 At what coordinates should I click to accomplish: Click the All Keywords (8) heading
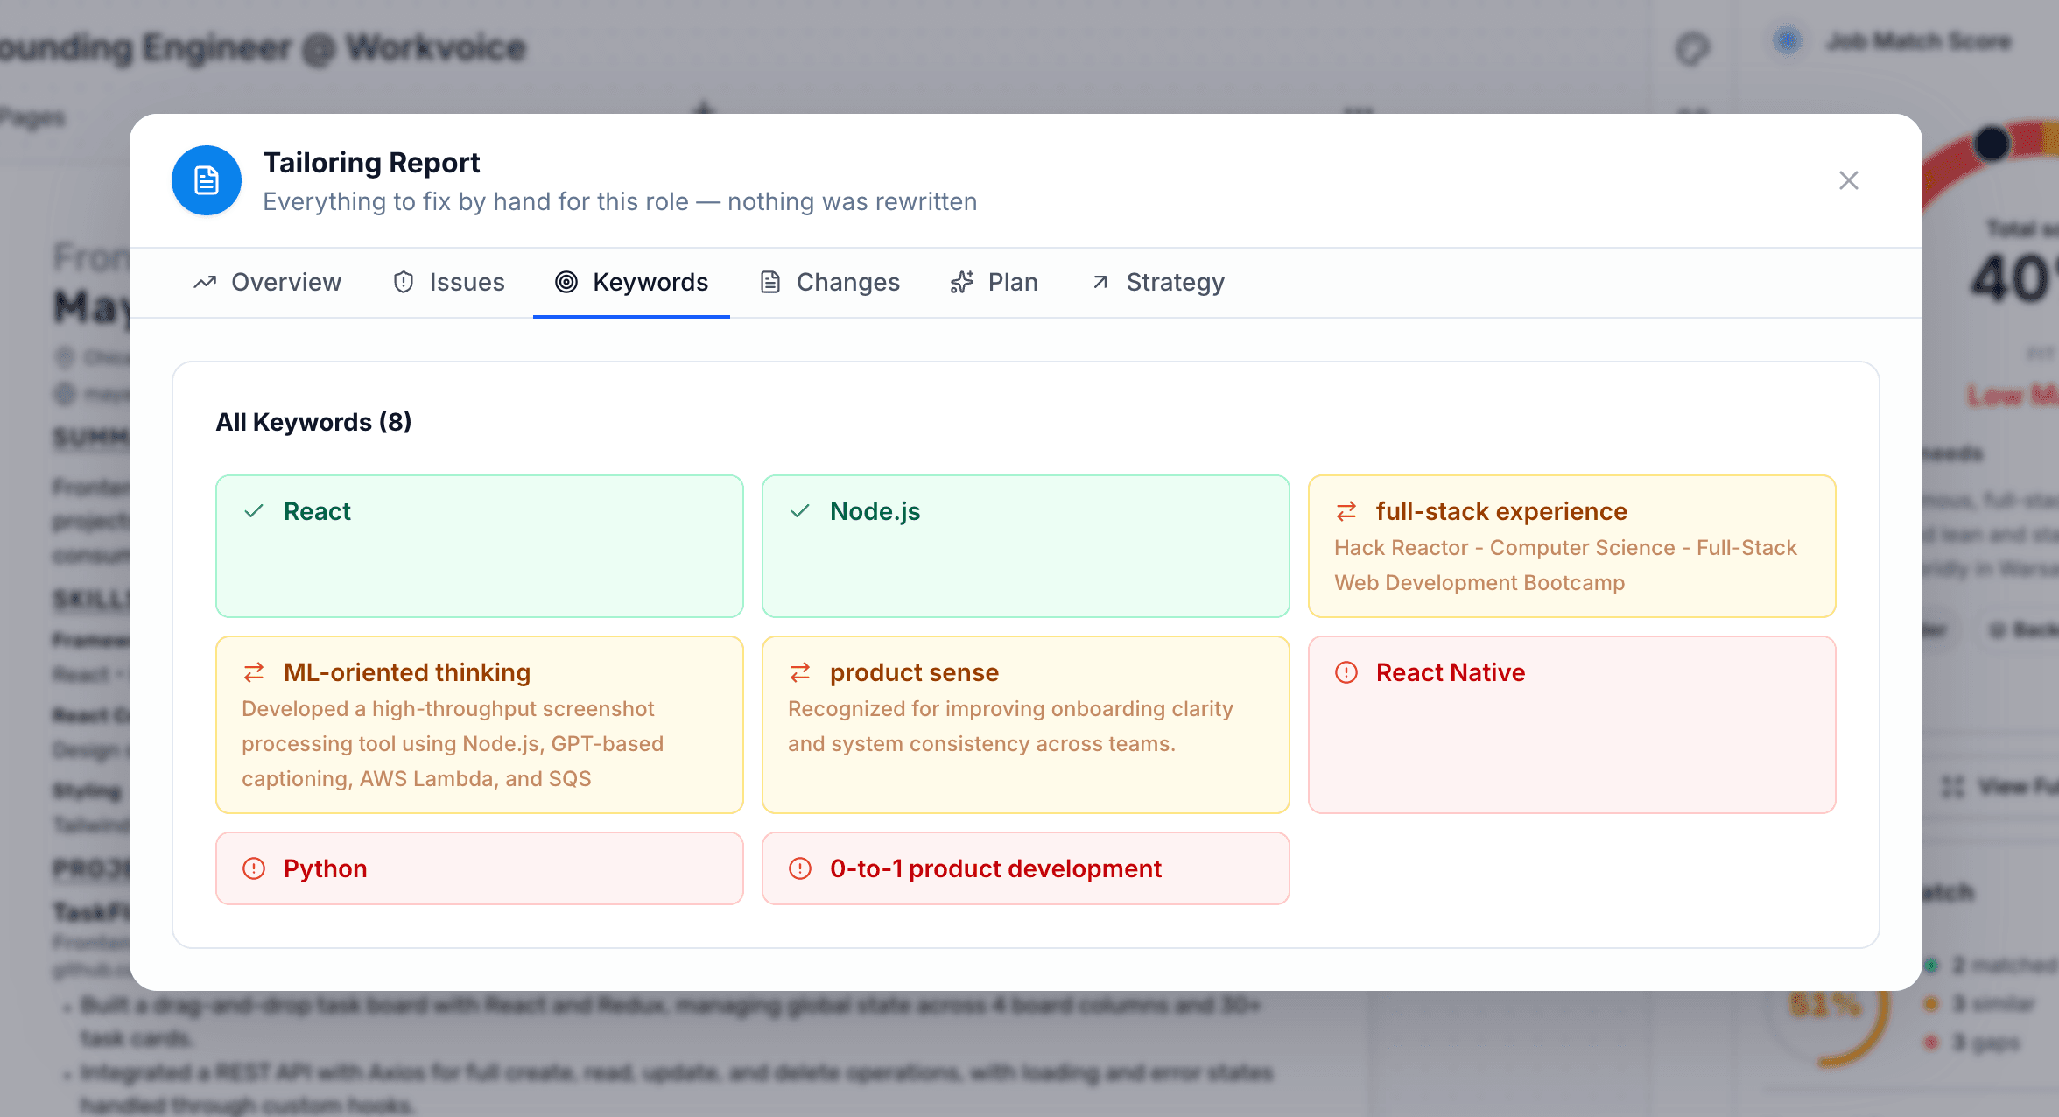click(313, 422)
